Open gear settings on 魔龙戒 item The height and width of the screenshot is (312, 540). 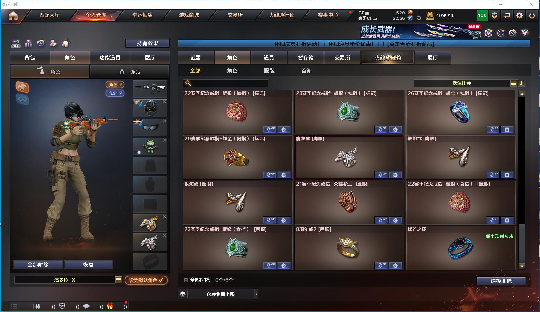[395, 175]
